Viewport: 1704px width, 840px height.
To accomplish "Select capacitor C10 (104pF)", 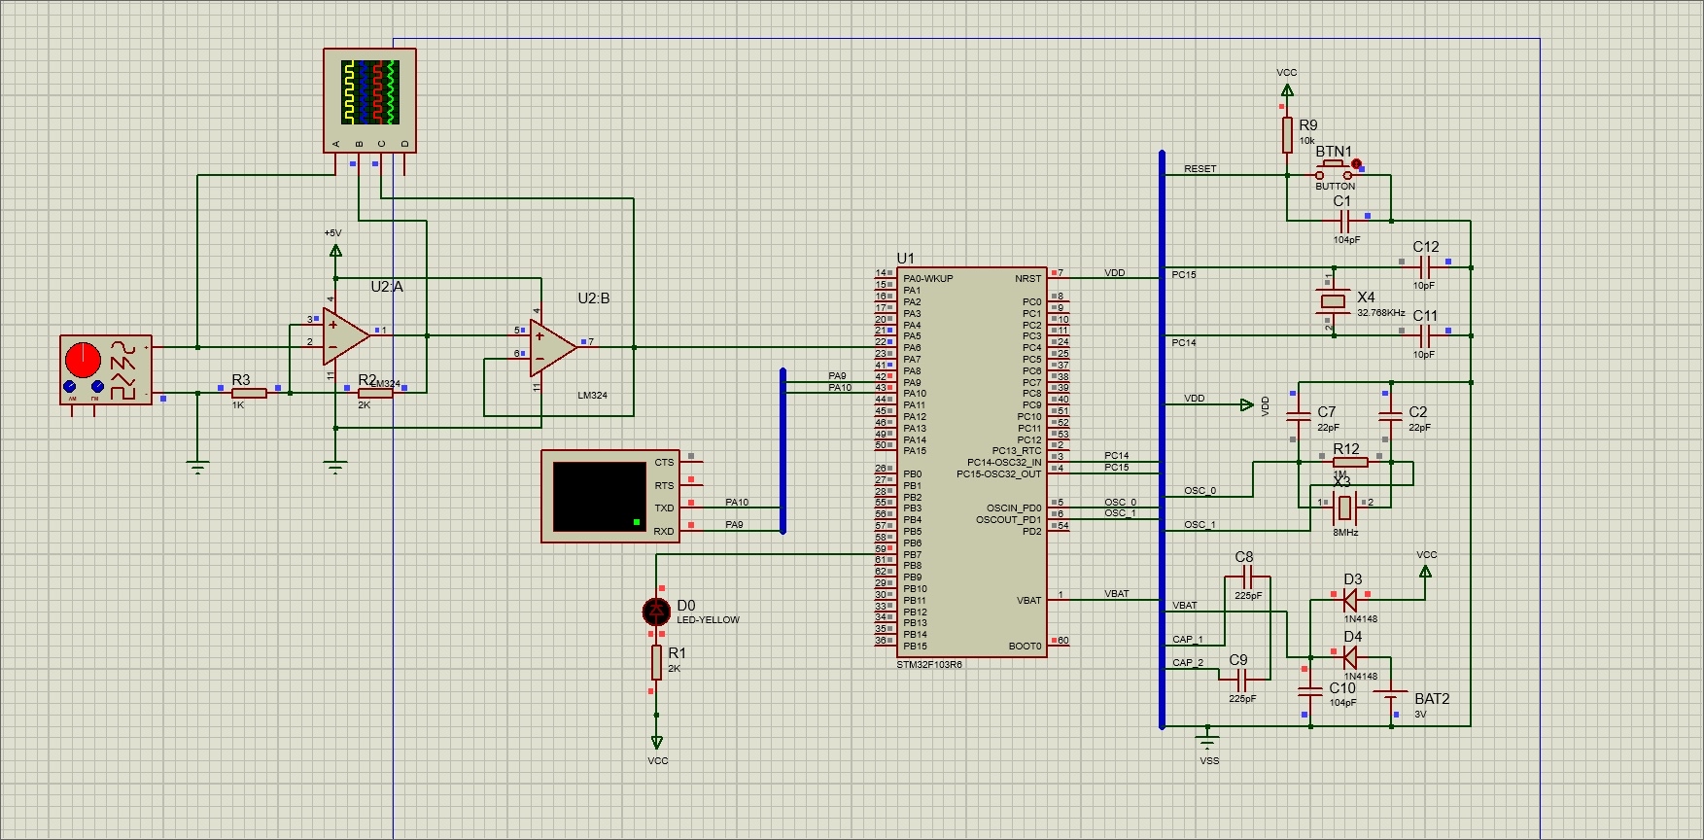I will tap(1310, 692).
